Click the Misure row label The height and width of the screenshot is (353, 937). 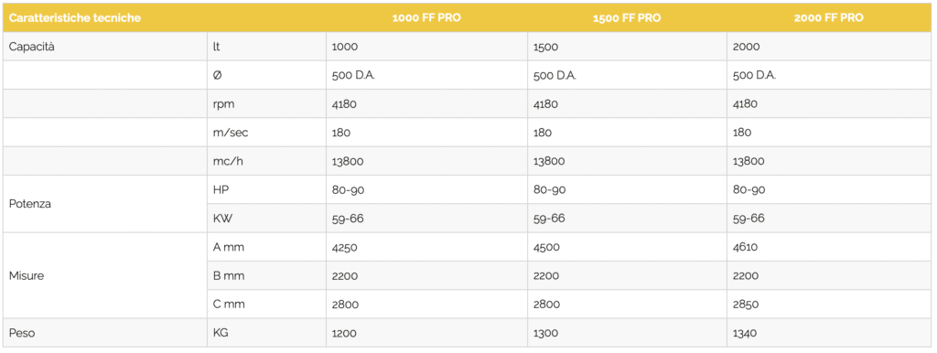coord(27,276)
